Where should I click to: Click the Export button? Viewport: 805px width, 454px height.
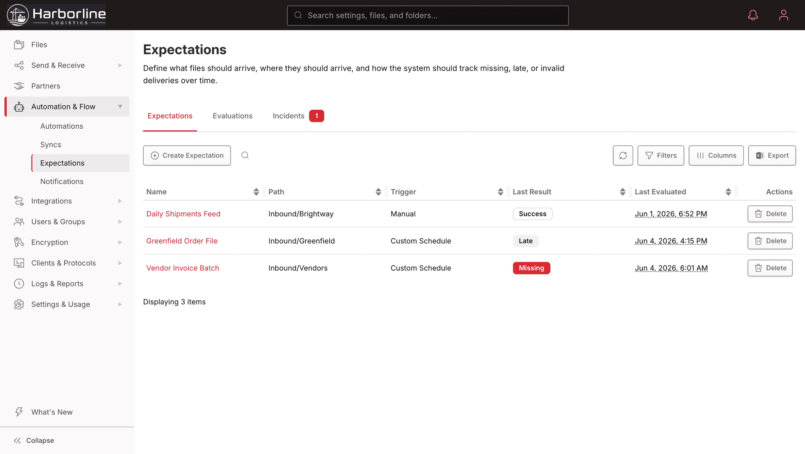point(772,156)
